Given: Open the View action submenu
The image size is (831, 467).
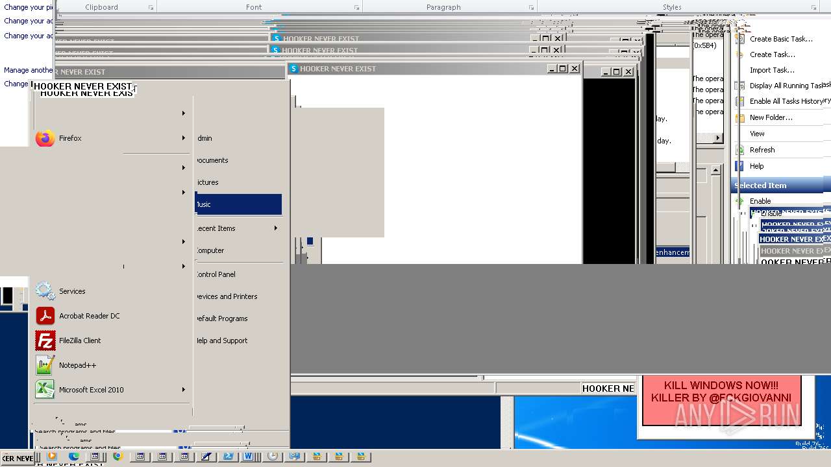Looking at the screenshot, I should click(757, 134).
